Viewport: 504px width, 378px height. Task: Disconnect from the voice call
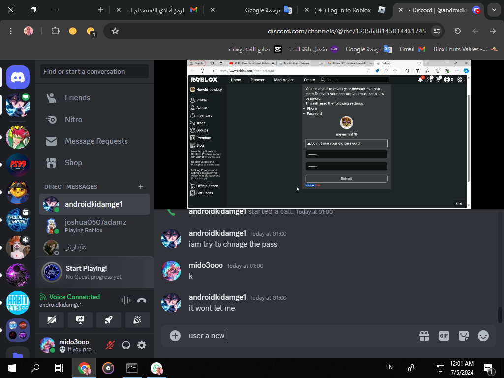coord(141,300)
